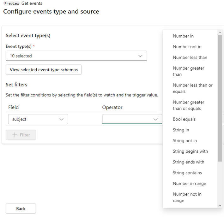Pick 'Number not in range' operator

click(187, 197)
